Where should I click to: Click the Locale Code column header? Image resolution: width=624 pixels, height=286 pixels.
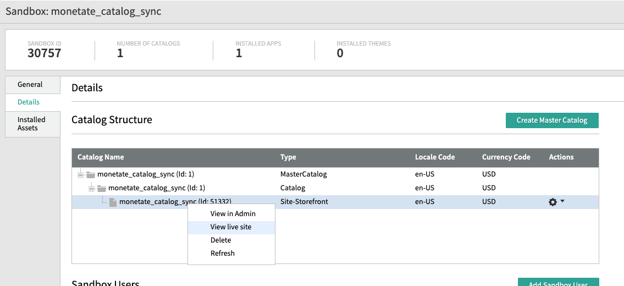pos(434,157)
